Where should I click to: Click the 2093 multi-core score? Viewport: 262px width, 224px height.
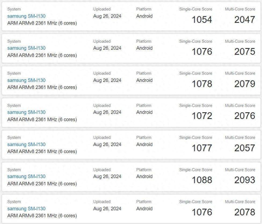tap(245, 180)
